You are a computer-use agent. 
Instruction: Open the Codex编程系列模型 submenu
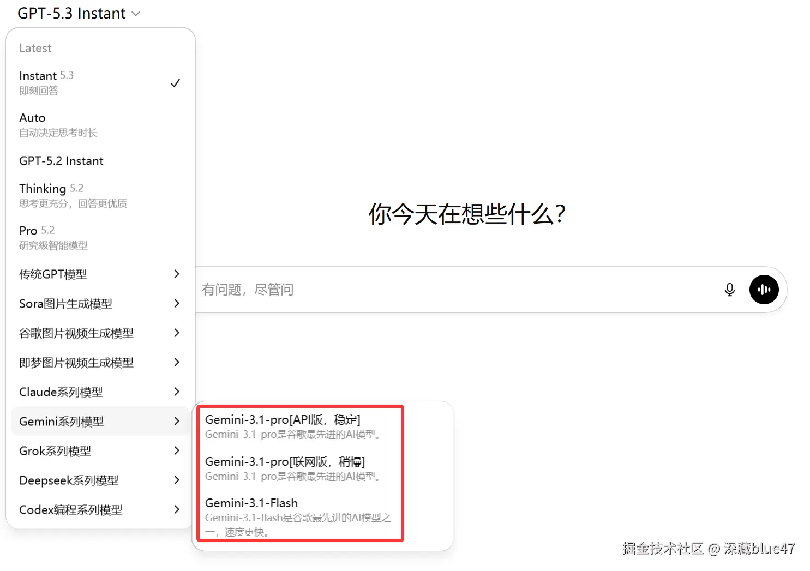[x=100, y=509]
